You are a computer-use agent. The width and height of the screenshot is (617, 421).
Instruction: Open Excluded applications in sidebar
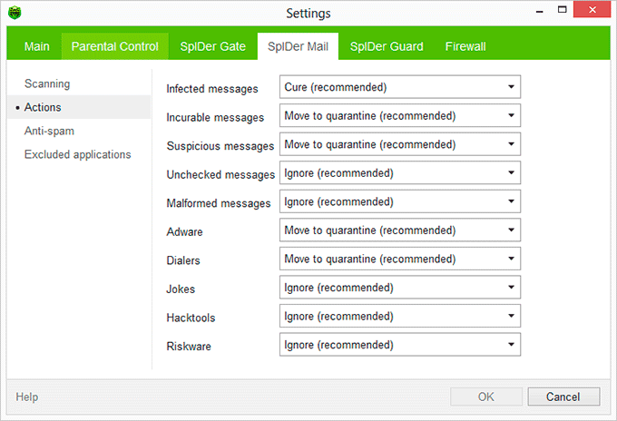tap(77, 154)
